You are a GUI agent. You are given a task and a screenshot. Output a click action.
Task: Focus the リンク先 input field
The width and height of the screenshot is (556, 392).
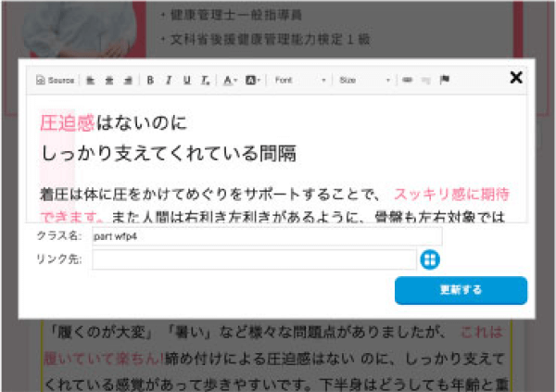coord(254,259)
